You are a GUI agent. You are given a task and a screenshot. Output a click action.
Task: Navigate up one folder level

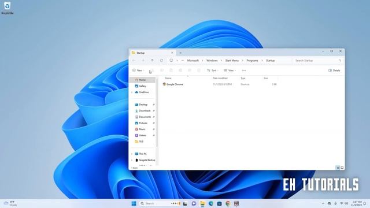click(x=152, y=60)
